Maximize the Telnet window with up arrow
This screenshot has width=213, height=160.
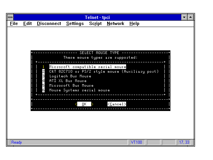click(x=191, y=17)
